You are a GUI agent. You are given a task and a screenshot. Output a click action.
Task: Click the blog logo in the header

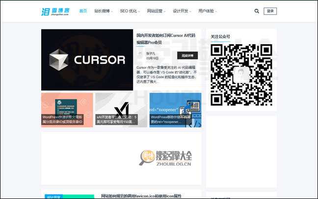pyautogui.click(x=55, y=12)
